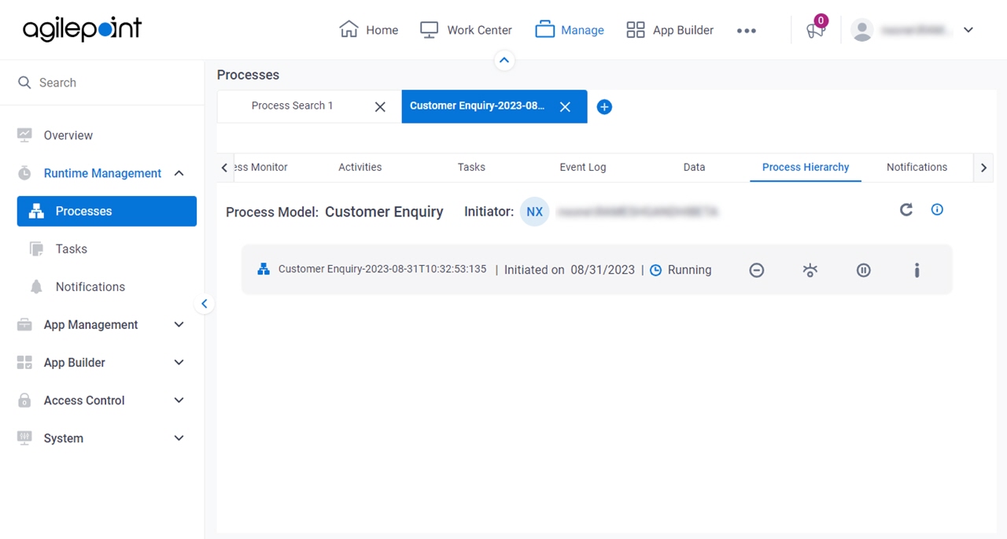The width and height of the screenshot is (1007, 539).
Task: Expand the App Management section
Action: (x=179, y=324)
